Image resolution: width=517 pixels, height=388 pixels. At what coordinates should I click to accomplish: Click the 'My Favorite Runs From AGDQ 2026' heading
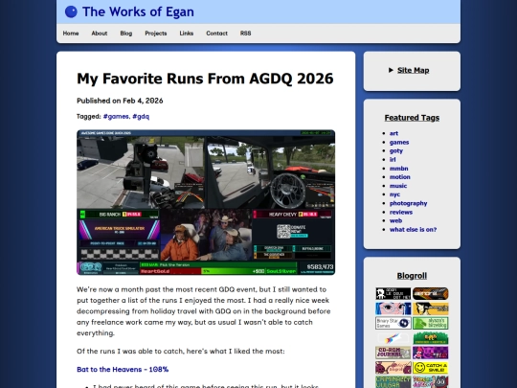pos(205,79)
